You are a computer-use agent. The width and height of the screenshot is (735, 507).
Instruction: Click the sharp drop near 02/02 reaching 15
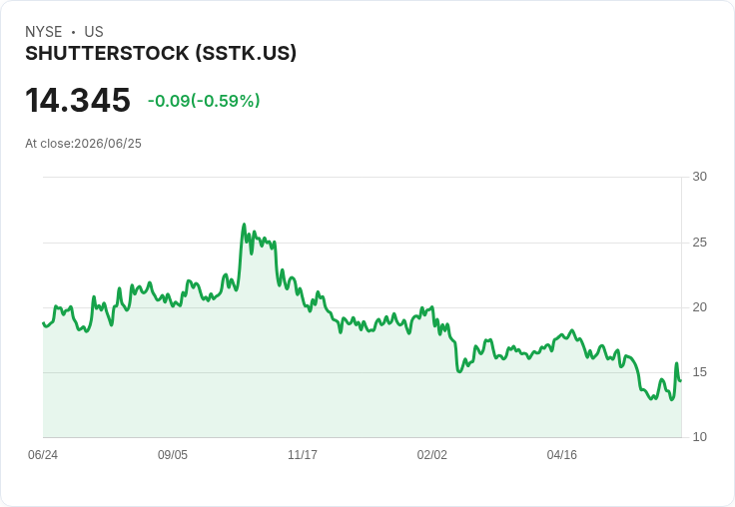coord(459,371)
